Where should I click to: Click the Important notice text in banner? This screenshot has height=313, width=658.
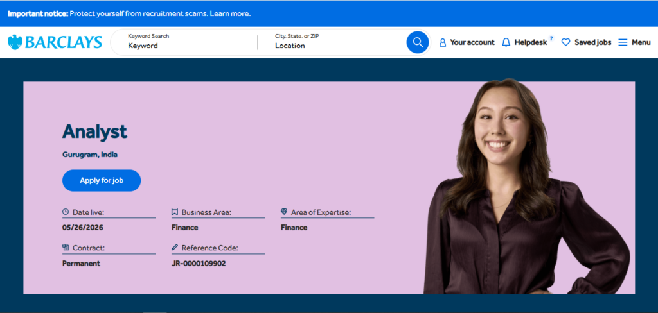pos(38,13)
